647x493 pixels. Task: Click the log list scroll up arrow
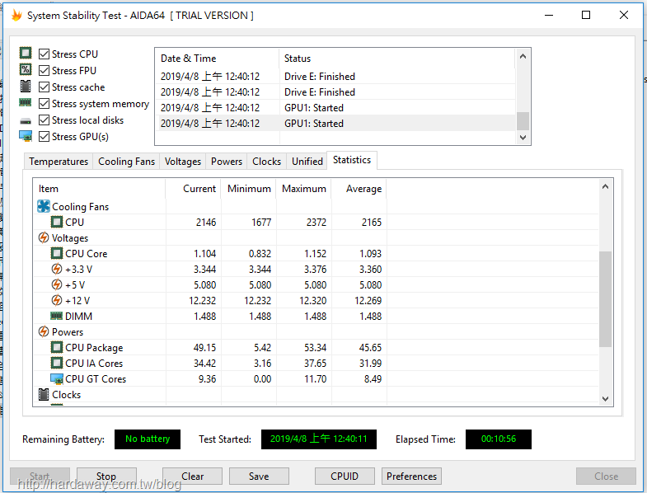pyautogui.click(x=523, y=56)
